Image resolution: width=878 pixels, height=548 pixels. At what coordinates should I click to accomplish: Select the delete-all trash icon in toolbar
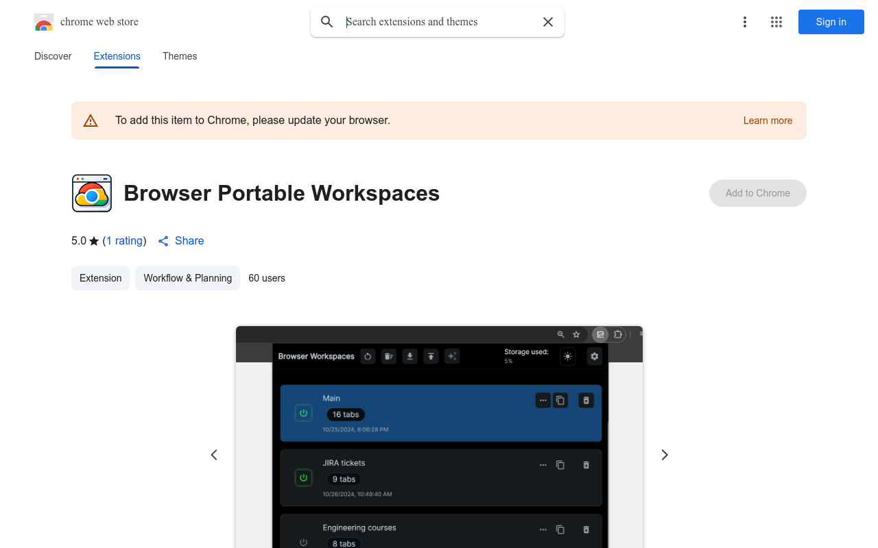click(x=388, y=356)
